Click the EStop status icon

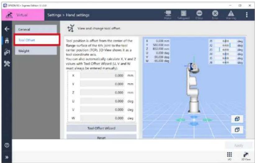(199, 15)
